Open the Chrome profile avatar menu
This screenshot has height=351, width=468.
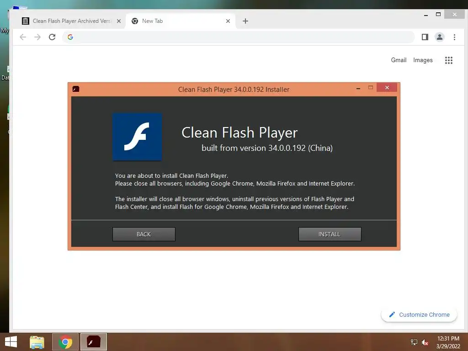click(x=440, y=37)
